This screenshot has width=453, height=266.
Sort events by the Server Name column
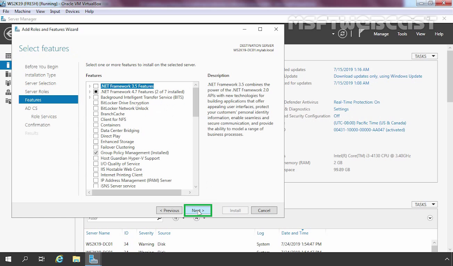[98, 233]
